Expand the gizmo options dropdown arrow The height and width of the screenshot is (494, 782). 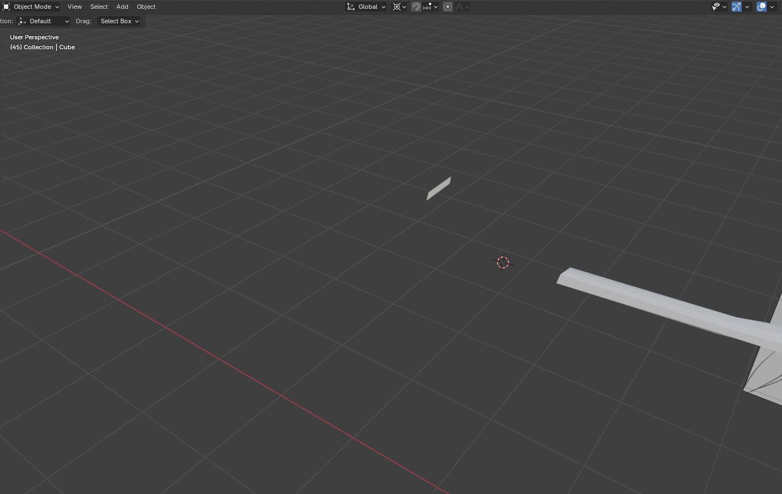coord(747,7)
